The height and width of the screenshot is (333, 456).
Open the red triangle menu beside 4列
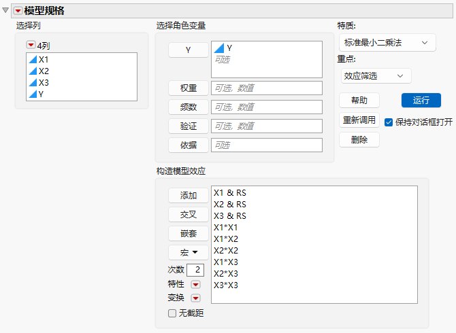[31, 45]
